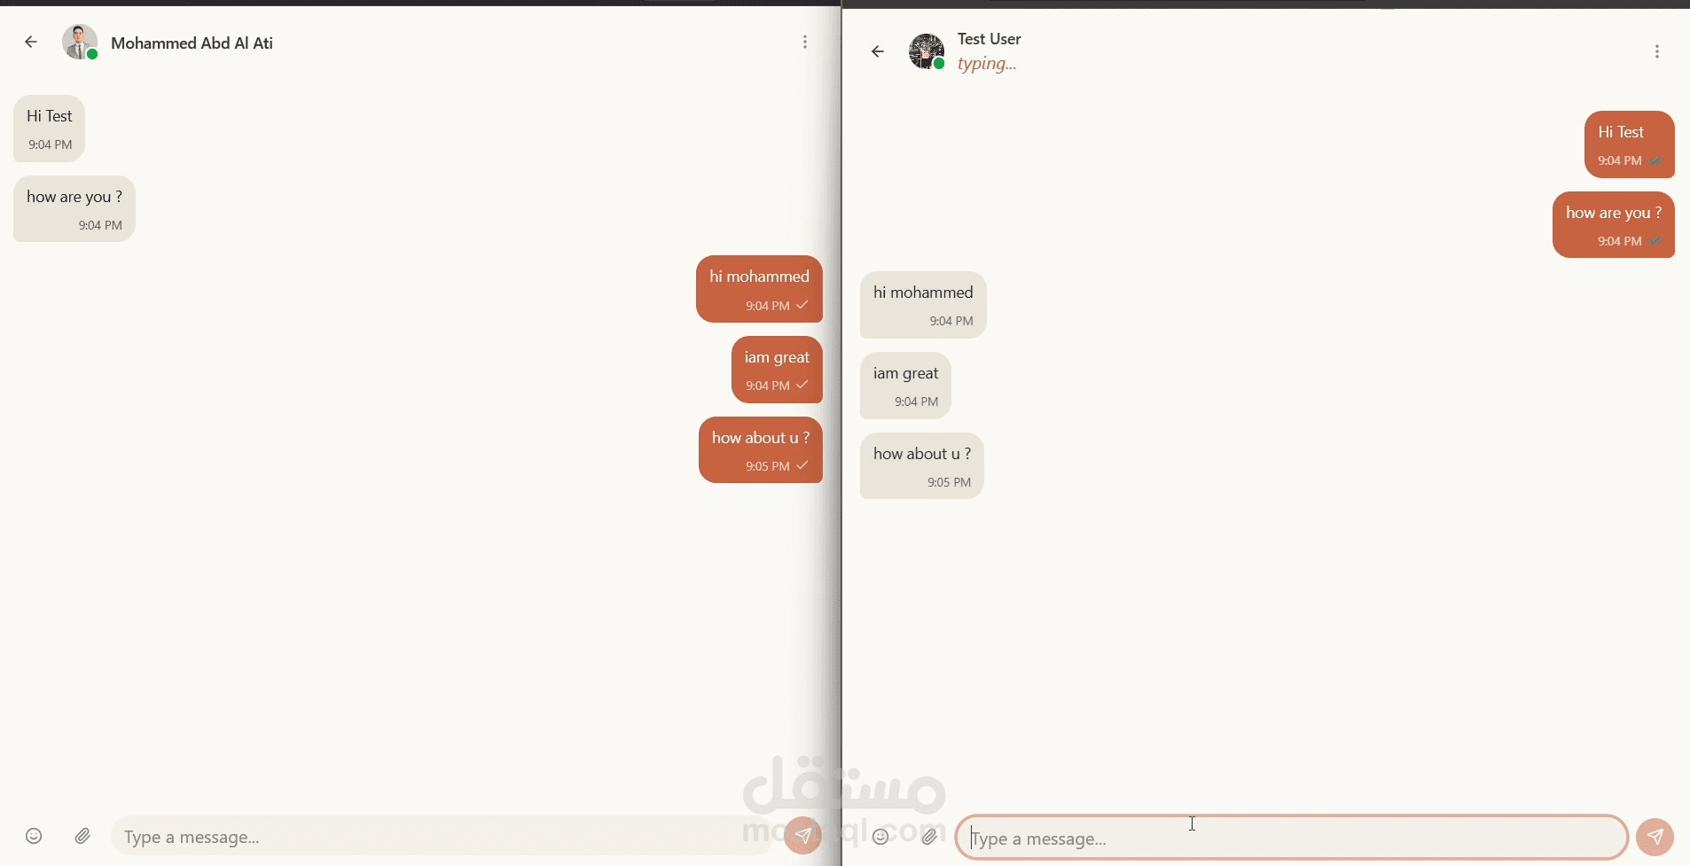Viewport: 1690px width, 866px height.
Task: Select sent "iam great" orange bubble
Action: [777, 370]
